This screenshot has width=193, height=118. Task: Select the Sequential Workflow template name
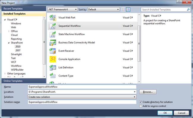click(69, 26)
